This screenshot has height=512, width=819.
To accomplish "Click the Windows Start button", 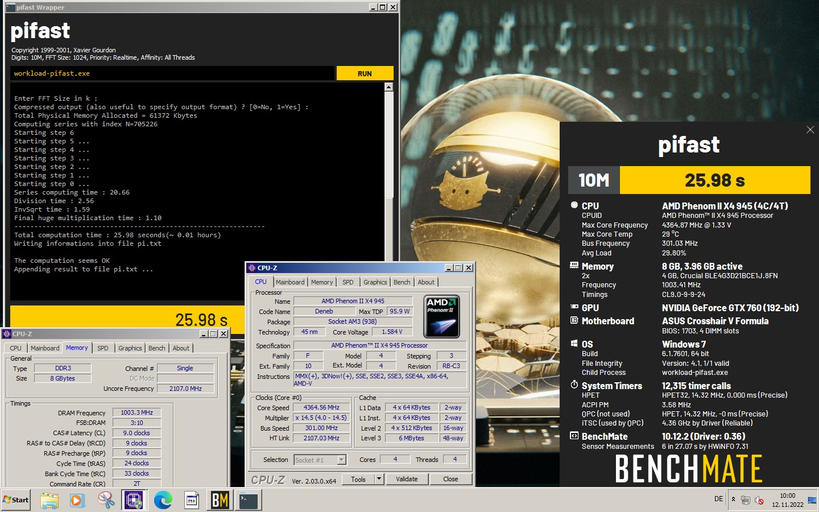I will (x=16, y=500).
